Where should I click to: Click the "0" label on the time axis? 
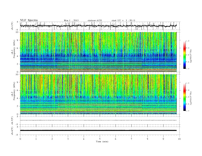pyautogui.click(x=20, y=139)
